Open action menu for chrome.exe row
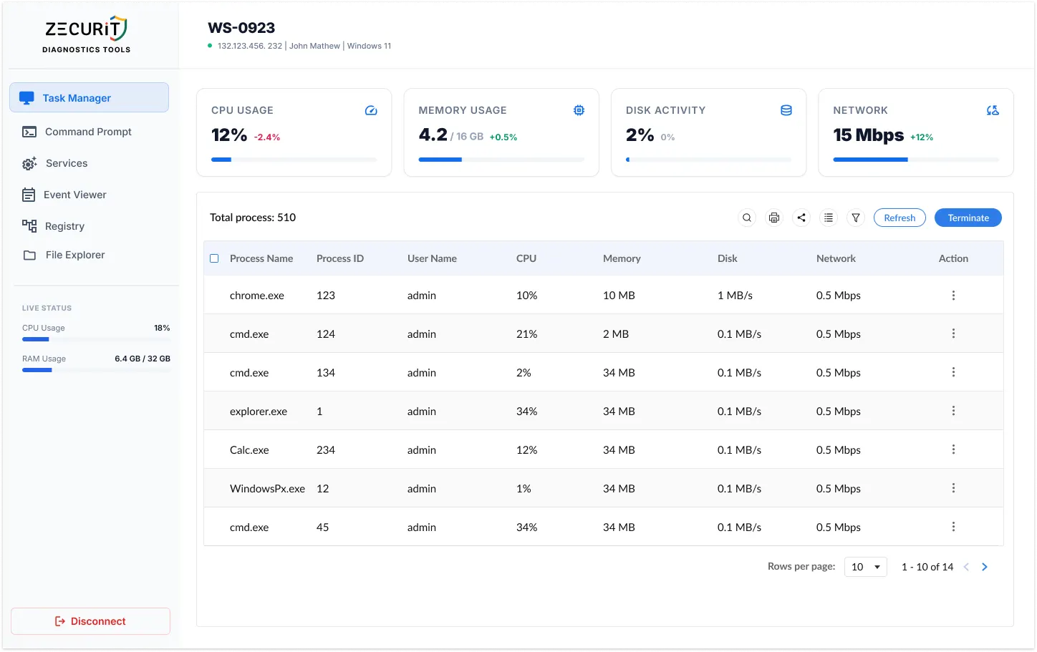1037x652 pixels. (953, 296)
